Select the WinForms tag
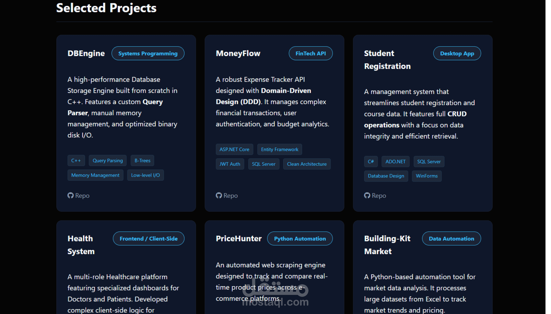Screen dimensions: 551x314 [x=427, y=176]
